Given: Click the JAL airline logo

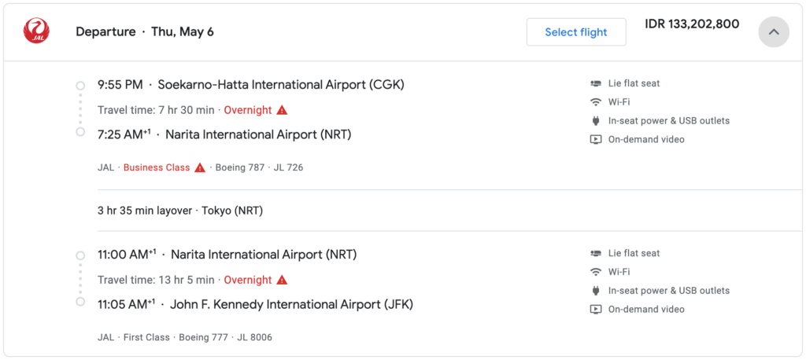Looking at the screenshot, I should click(x=36, y=32).
